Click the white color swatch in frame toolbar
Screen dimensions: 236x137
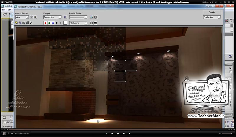(x=65, y=23)
